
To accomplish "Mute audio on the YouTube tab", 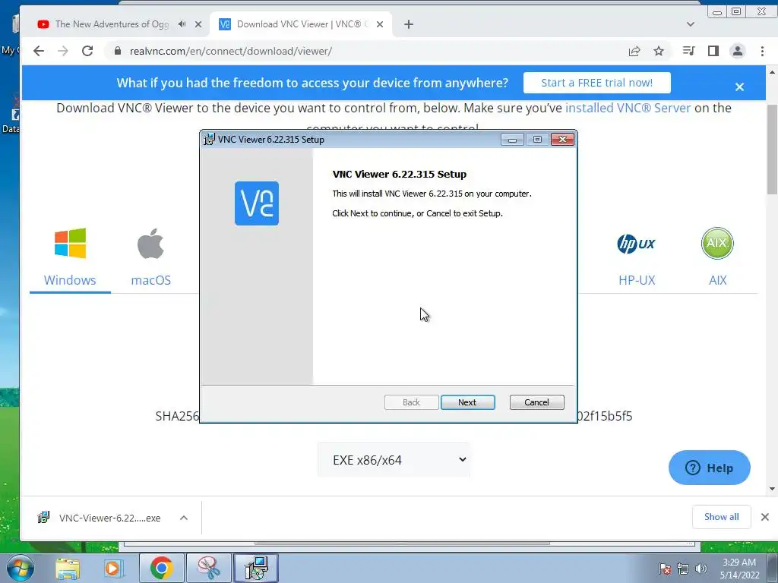I will (x=182, y=24).
